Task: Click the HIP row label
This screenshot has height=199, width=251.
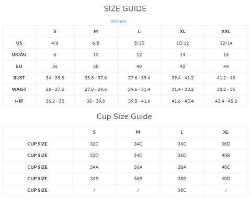Action: coord(19,101)
